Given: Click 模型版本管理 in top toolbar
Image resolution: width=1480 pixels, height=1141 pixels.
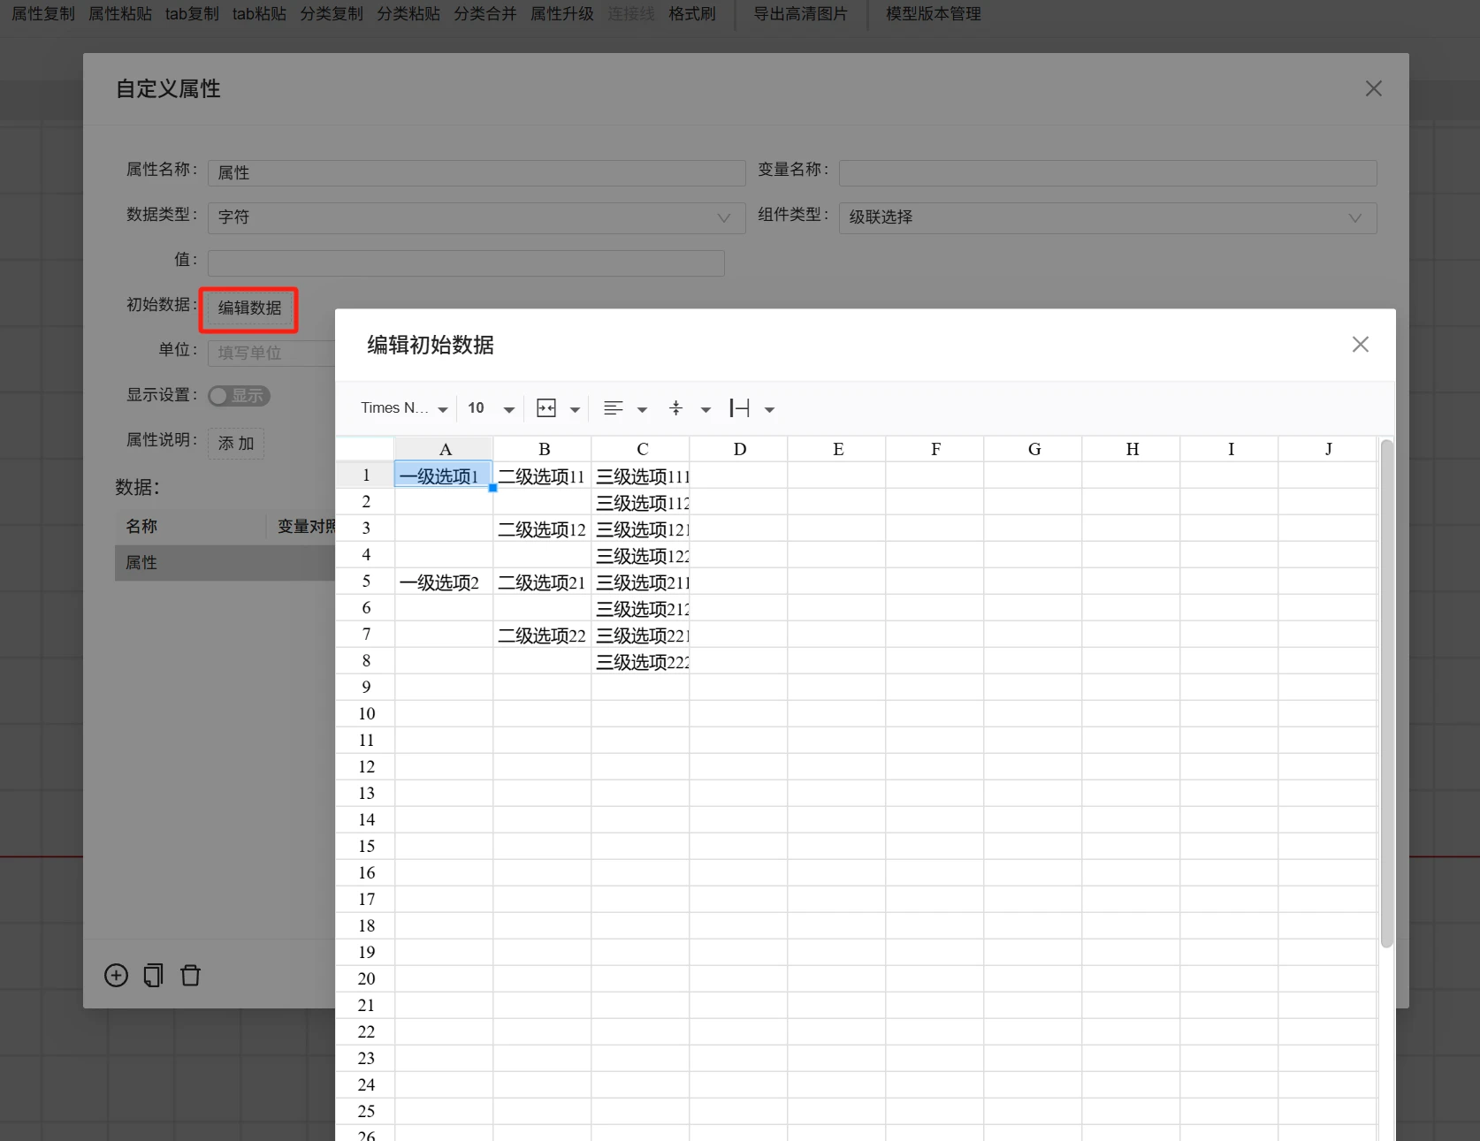Looking at the screenshot, I should coord(934,14).
